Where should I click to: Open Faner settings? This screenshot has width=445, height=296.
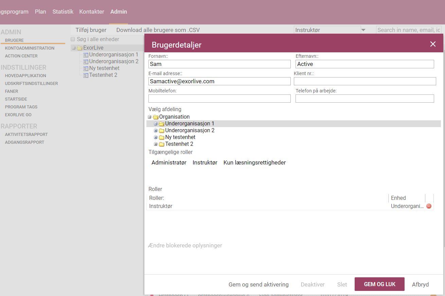point(12,91)
